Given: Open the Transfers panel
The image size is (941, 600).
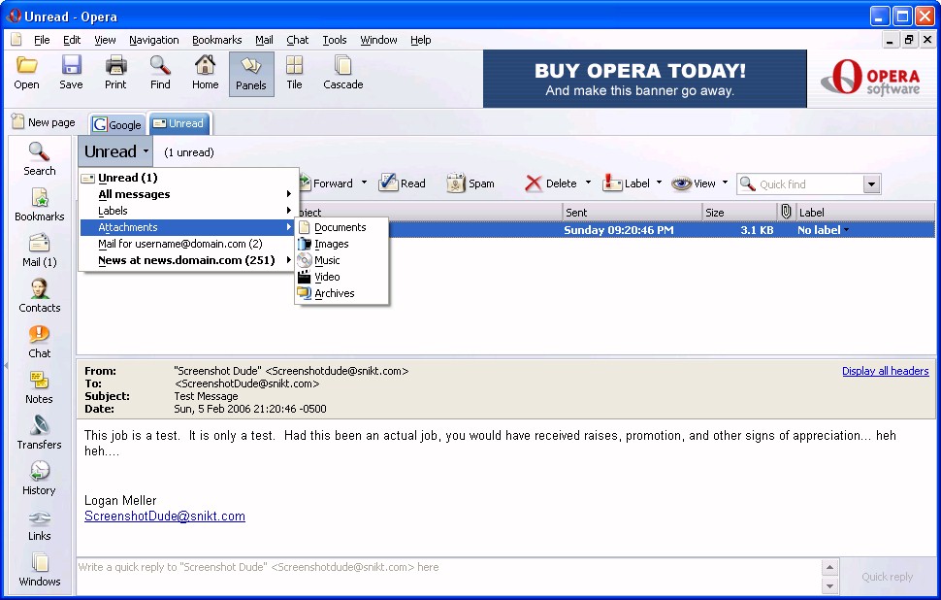Looking at the screenshot, I should [40, 433].
